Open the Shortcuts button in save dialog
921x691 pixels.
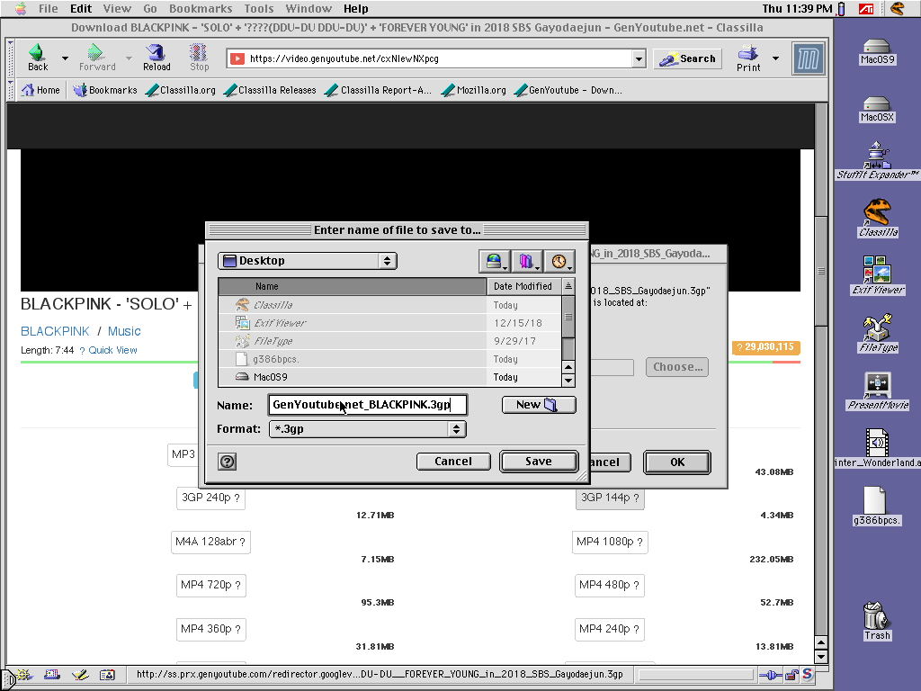[x=494, y=261]
